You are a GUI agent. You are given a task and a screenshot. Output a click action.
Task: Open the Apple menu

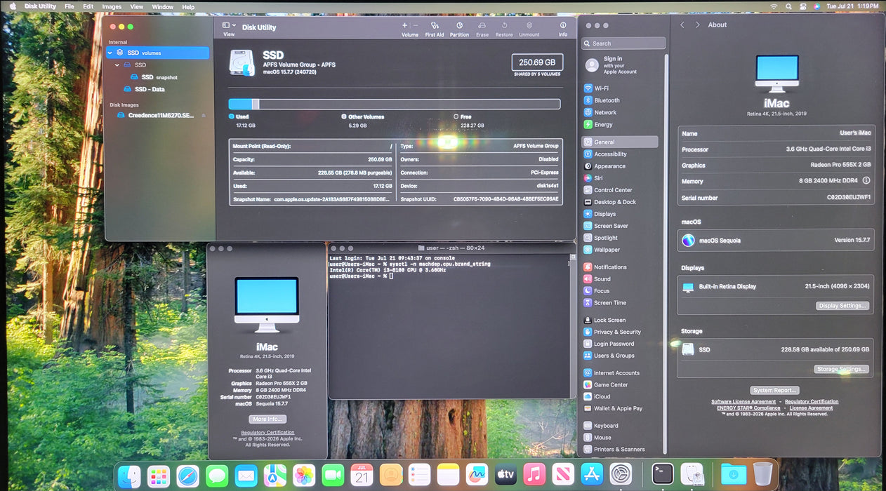point(12,6)
